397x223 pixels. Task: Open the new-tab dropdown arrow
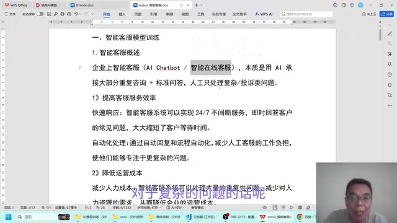pos(202,5)
